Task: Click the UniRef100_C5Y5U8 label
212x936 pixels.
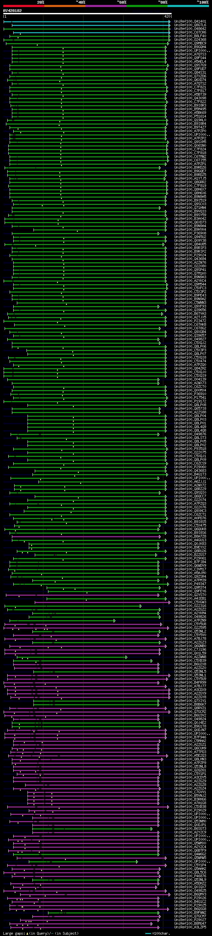Action: pyautogui.click(x=190, y=624)
